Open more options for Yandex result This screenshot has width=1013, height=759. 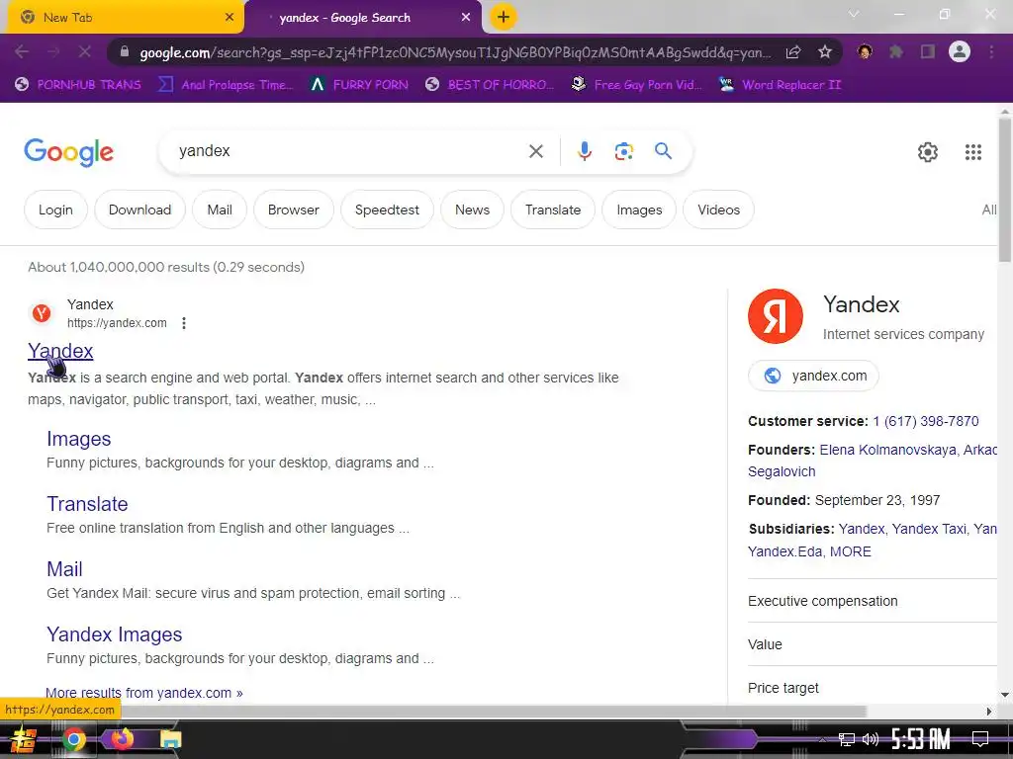click(184, 323)
